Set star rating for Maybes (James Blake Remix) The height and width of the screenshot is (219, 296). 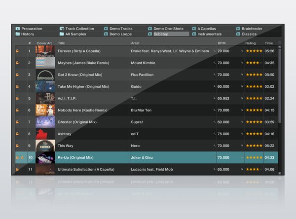click(x=254, y=63)
